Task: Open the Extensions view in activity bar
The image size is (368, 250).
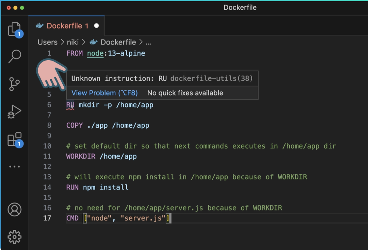Action: (x=15, y=140)
